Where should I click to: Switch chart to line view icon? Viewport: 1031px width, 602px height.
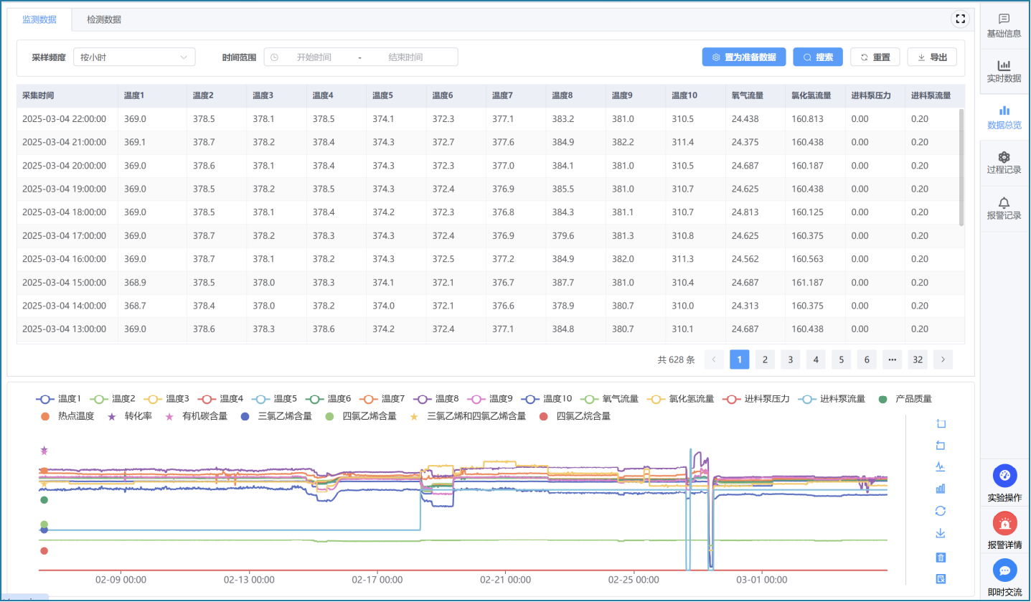941,466
